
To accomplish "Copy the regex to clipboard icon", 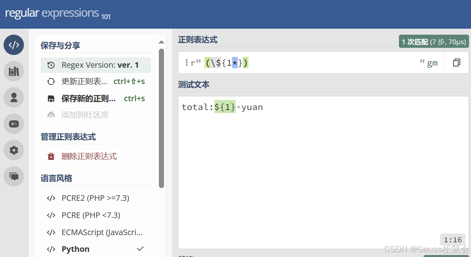I will 457,63.
